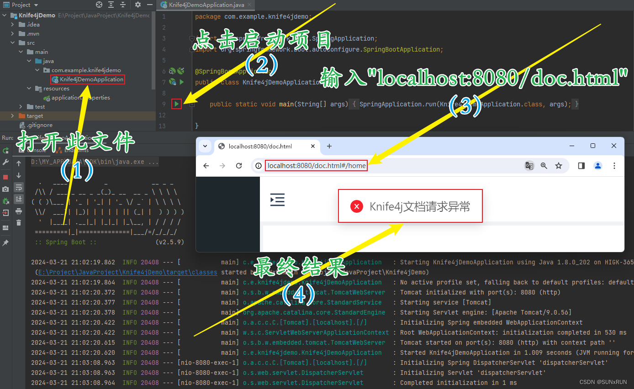Open a new browser tab
This screenshot has height=389, width=634.
tap(329, 146)
